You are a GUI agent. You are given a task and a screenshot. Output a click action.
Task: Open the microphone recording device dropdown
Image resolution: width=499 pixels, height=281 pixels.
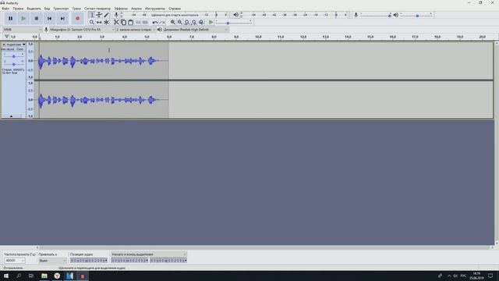(82, 30)
